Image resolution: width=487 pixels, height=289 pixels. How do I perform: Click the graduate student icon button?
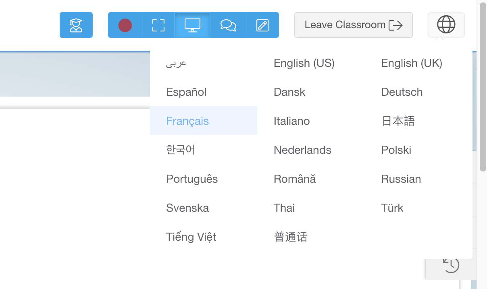point(76,25)
